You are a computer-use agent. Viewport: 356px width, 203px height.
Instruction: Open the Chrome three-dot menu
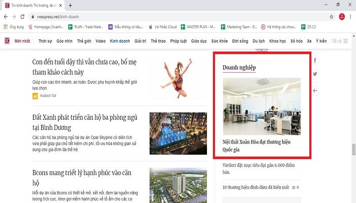[x=351, y=16]
